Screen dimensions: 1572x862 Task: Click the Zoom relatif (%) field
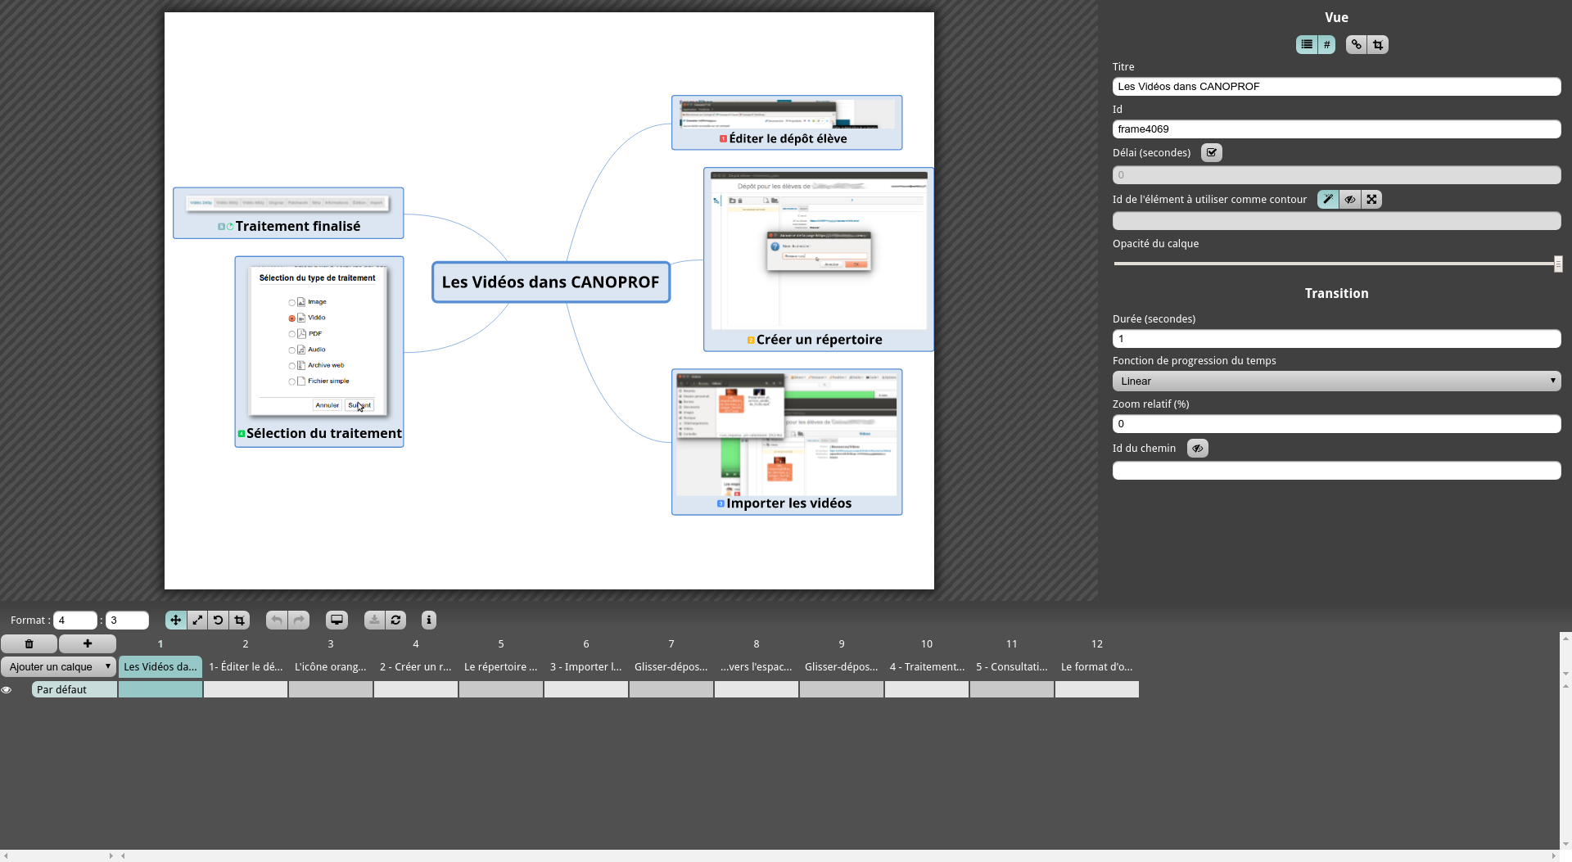(x=1336, y=423)
